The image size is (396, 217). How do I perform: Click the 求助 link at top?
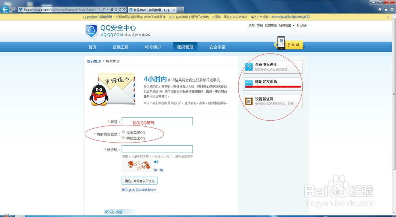(x=251, y=25)
